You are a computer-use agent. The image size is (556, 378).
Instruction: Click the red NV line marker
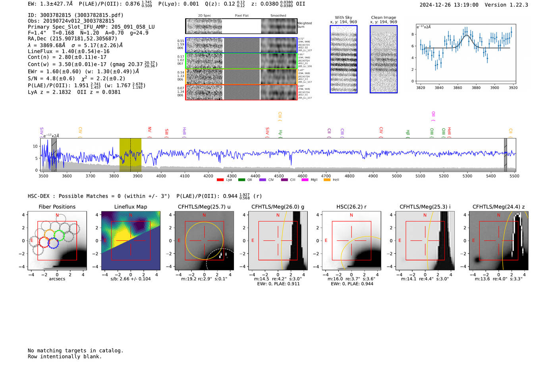(x=150, y=132)
